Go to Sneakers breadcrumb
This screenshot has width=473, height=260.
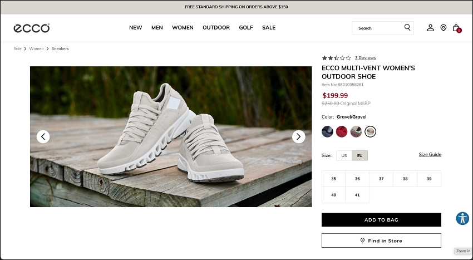tap(60, 48)
